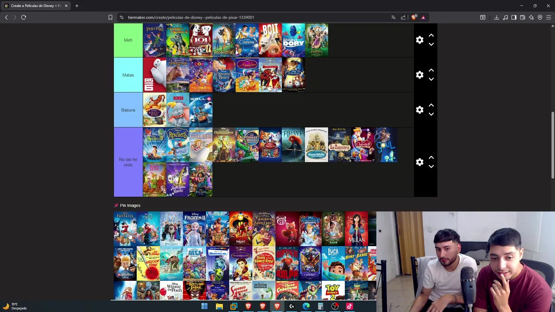Click the purple No las he visto label
The image size is (555, 312).
click(128, 162)
